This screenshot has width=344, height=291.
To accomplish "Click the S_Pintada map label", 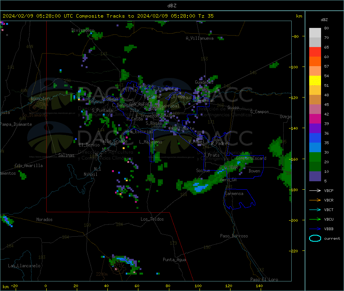I will coord(102,111).
